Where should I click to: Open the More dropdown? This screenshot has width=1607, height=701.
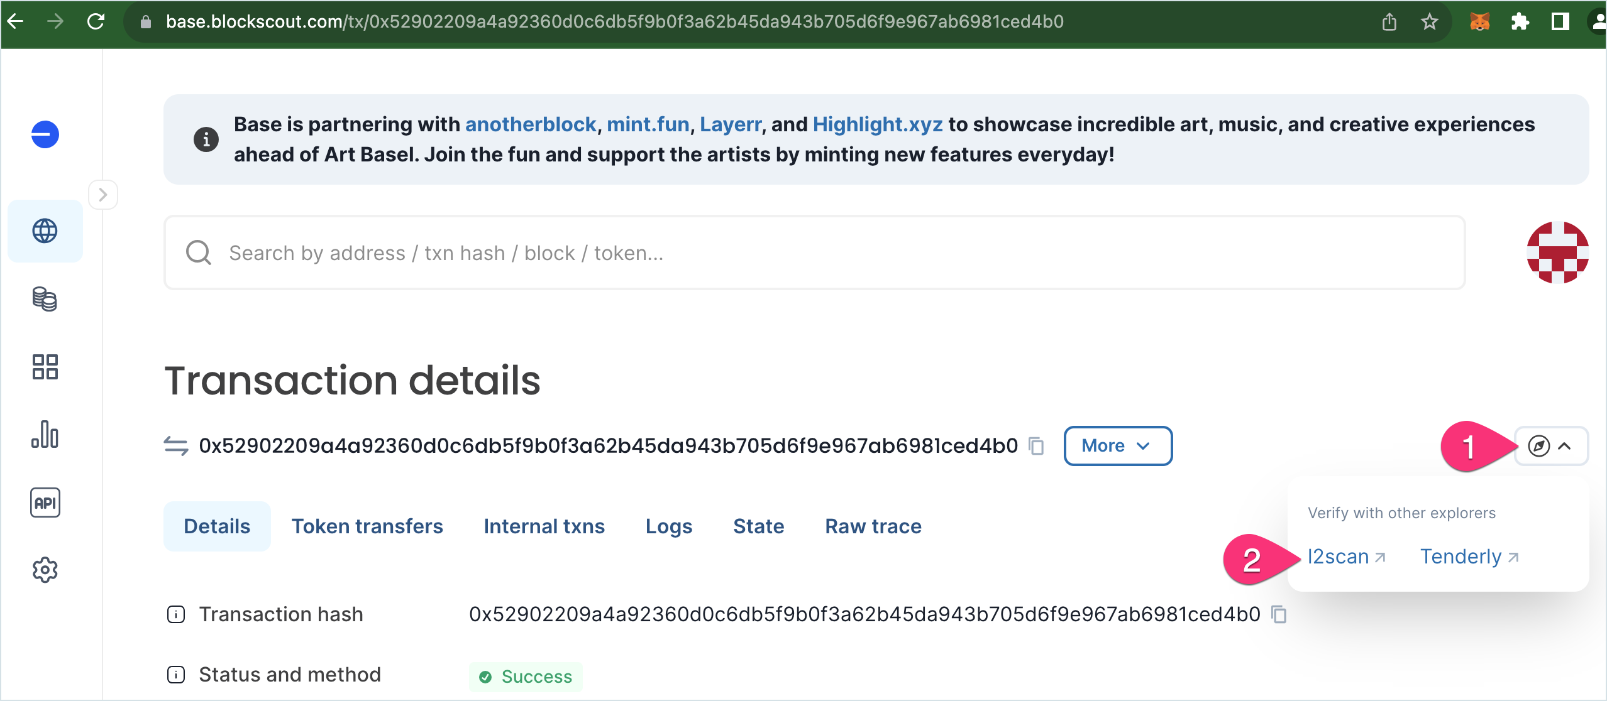1117,446
